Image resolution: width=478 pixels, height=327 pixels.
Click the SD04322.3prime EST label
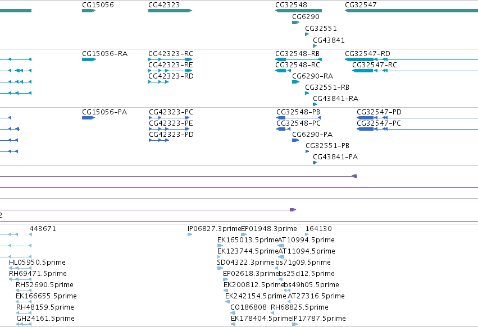(245, 262)
